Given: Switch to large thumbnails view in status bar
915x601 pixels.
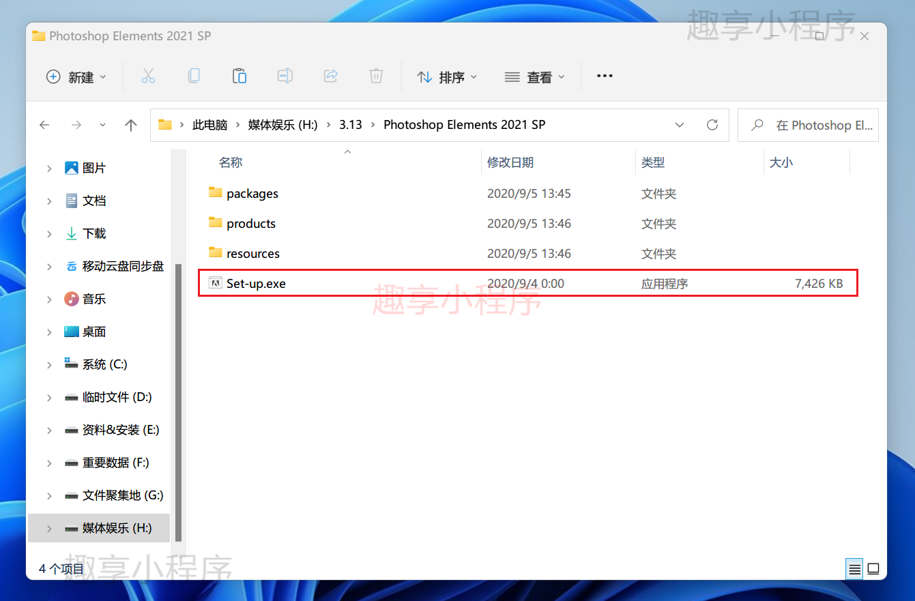Looking at the screenshot, I should point(873,569).
